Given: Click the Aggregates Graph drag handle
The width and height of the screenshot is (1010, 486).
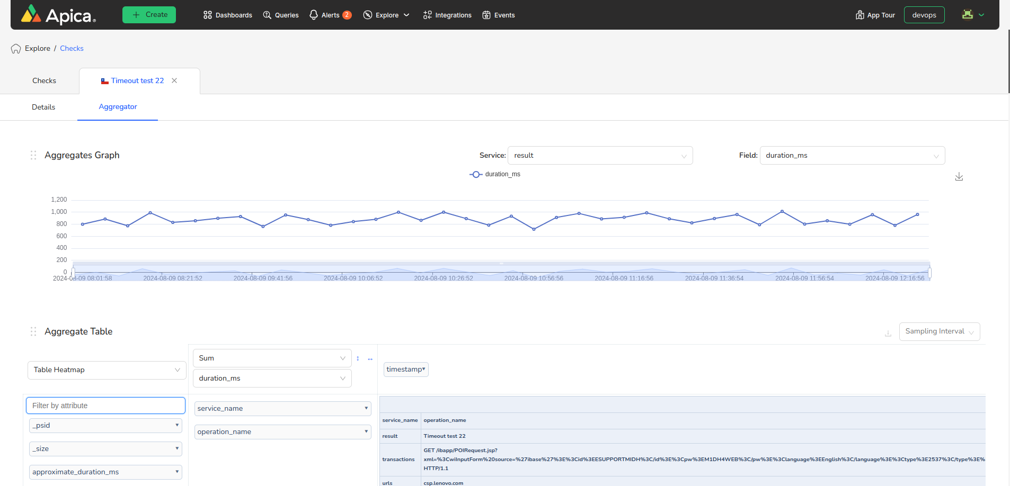Looking at the screenshot, I should [33, 155].
